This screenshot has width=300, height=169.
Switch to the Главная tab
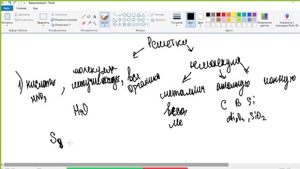21,8
